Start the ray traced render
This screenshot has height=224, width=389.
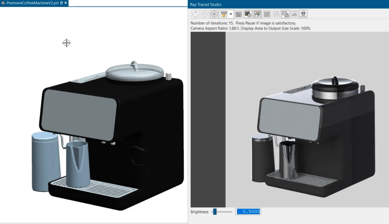tap(204, 14)
